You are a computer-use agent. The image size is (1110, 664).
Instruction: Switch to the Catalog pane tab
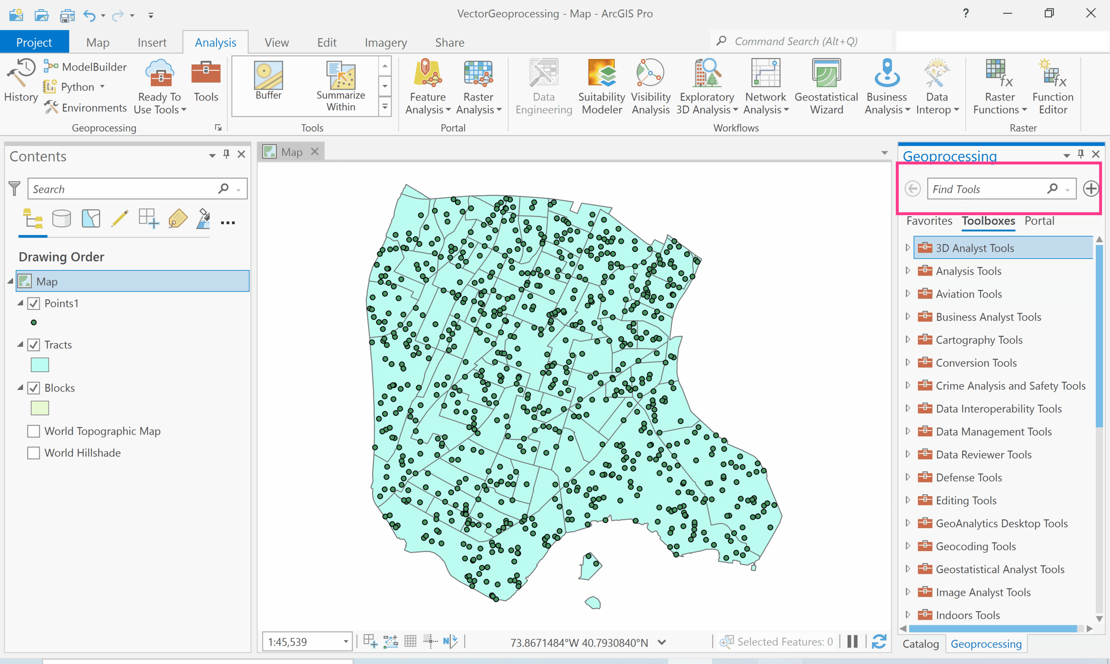pos(920,644)
